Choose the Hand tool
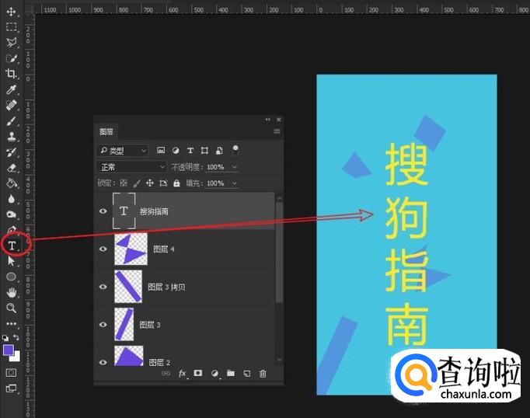Image resolution: width=530 pixels, height=418 pixels. (x=11, y=292)
